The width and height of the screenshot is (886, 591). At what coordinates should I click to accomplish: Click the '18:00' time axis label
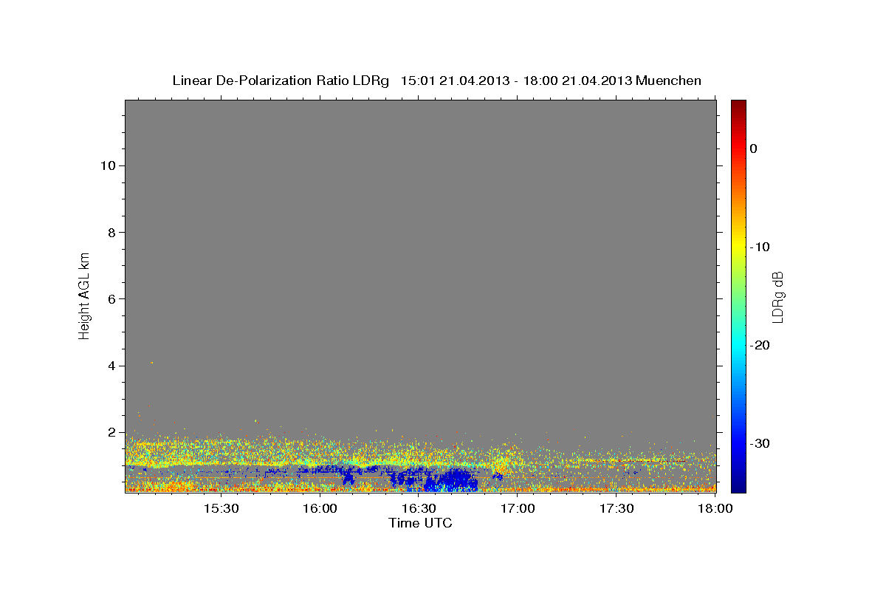coord(715,508)
